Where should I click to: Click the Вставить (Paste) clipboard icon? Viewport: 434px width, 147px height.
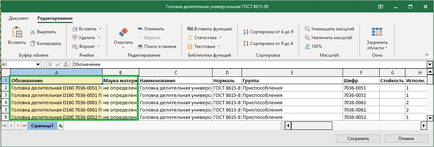point(17,33)
